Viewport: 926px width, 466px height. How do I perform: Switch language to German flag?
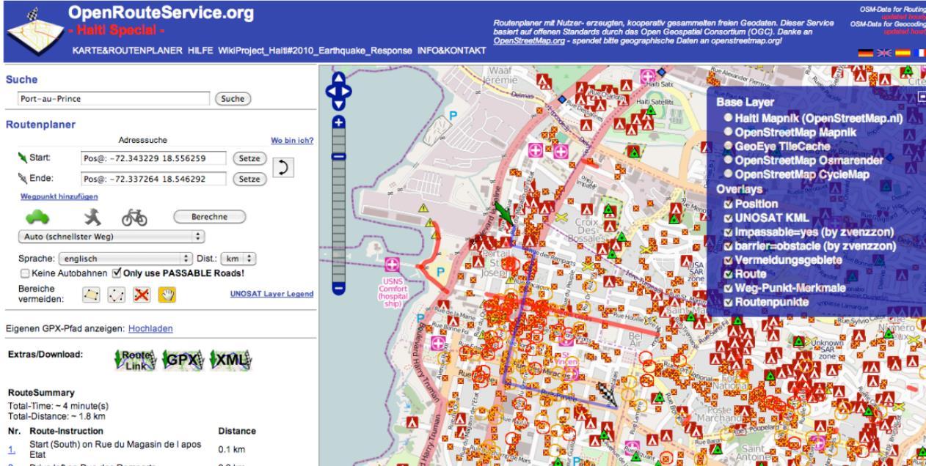pyautogui.click(x=865, y=53)
